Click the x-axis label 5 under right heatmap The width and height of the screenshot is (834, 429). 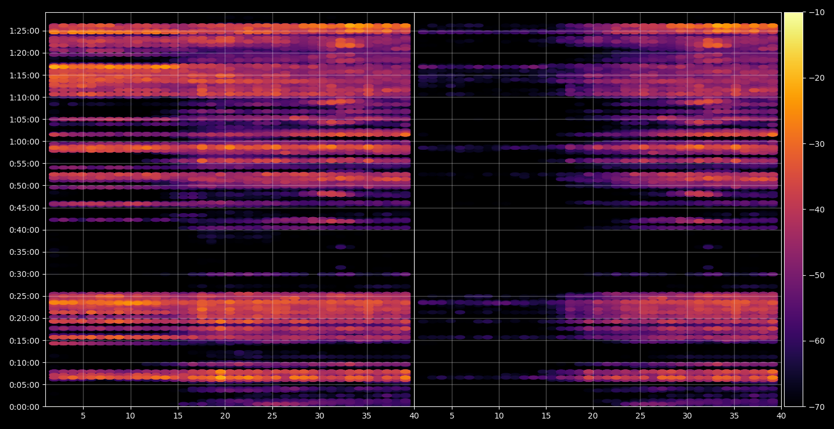(451, 416)
